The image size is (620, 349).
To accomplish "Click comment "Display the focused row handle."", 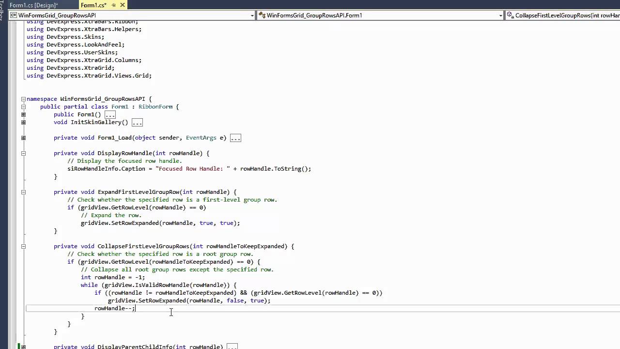I will point(125,161).
